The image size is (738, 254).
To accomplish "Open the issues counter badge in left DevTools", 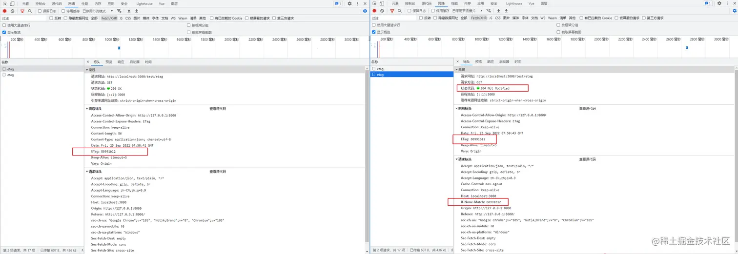I will click(338, 3).
